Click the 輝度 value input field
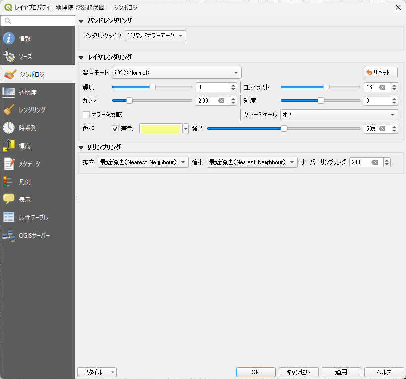This screenshot has height=379, width=406. [x=213, y=87]
